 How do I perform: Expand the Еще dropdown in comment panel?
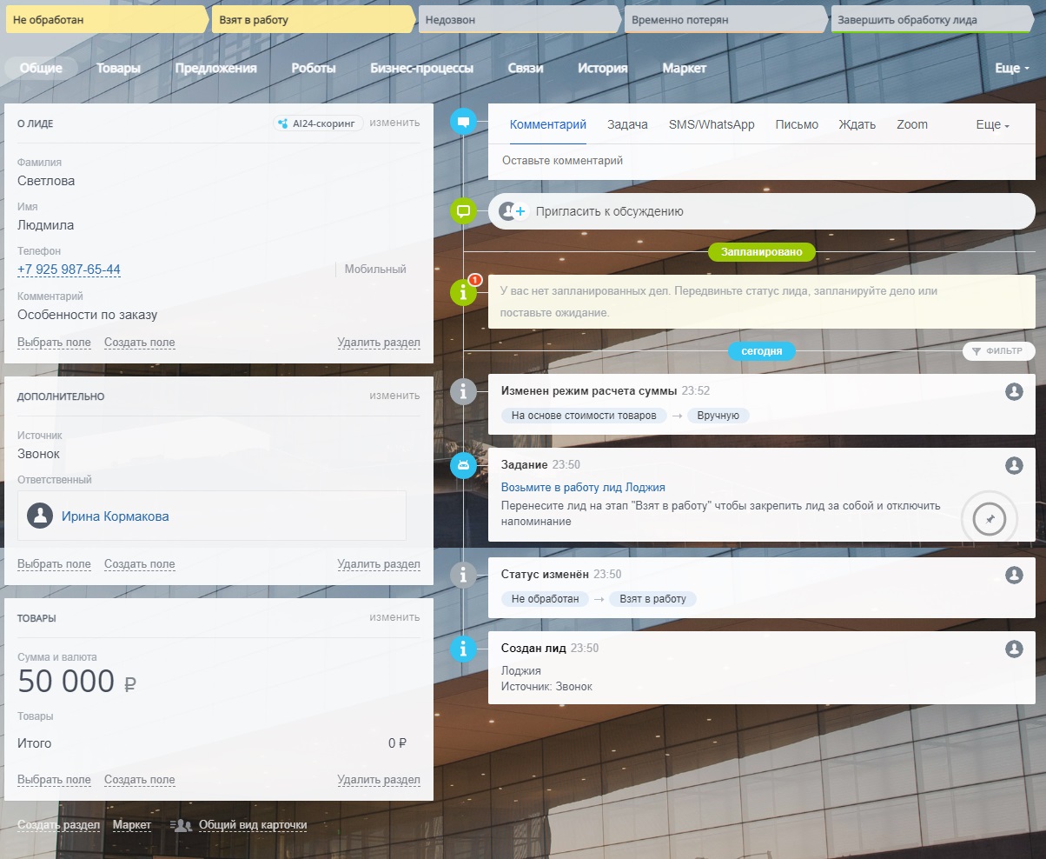(x=993, y=124)
